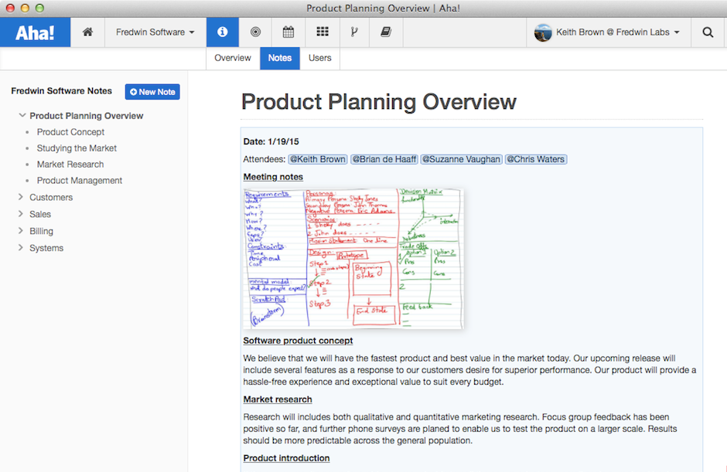The width and height of the screenshot is (727, 472).
Task: Open the Ideas branch icon
Action: [354, 32]
